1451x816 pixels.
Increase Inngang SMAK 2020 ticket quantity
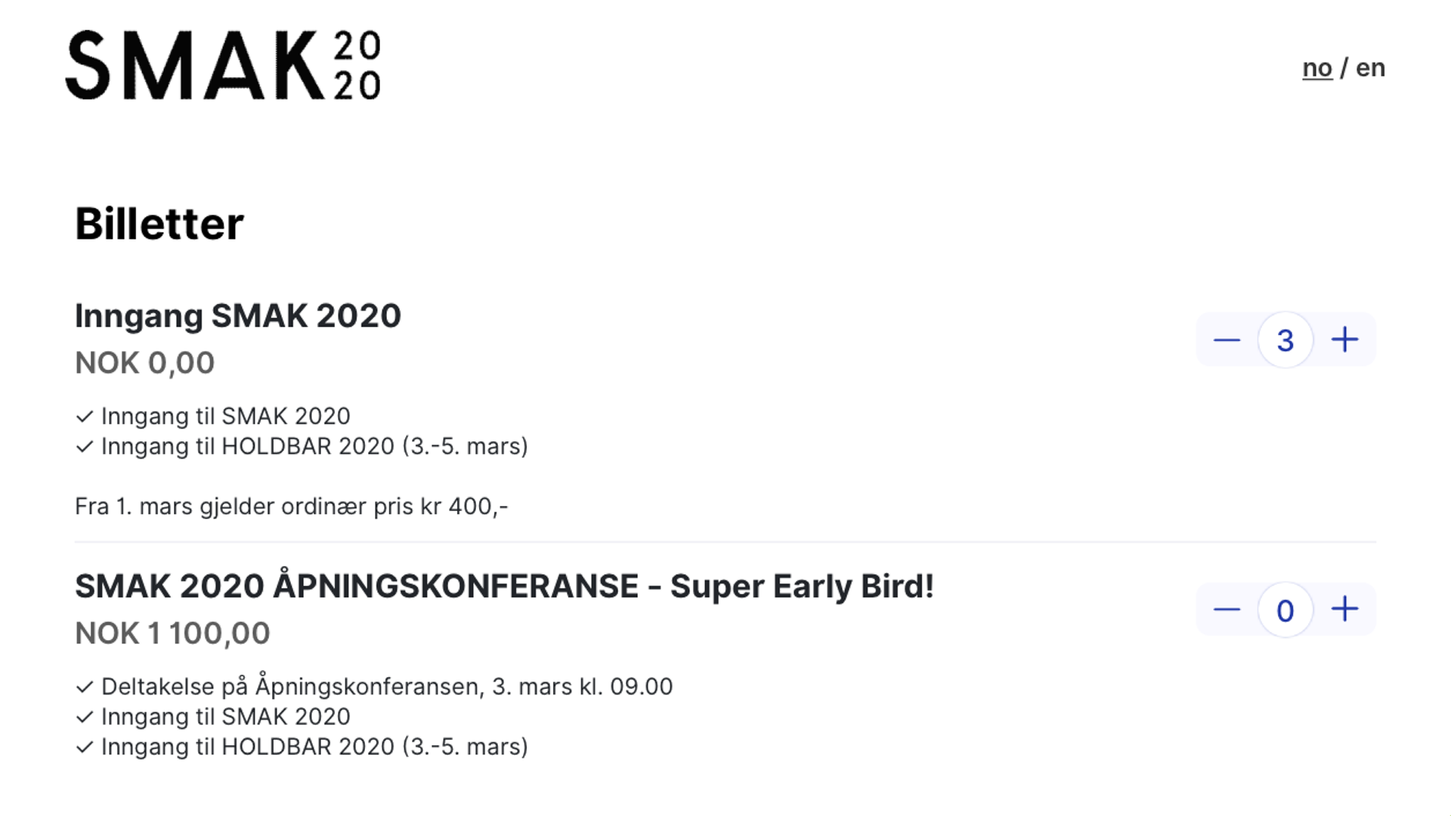tap(1344, 339)
